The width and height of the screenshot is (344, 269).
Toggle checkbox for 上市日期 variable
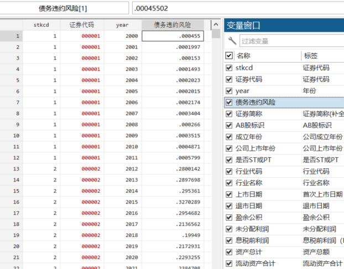(229, 195)
